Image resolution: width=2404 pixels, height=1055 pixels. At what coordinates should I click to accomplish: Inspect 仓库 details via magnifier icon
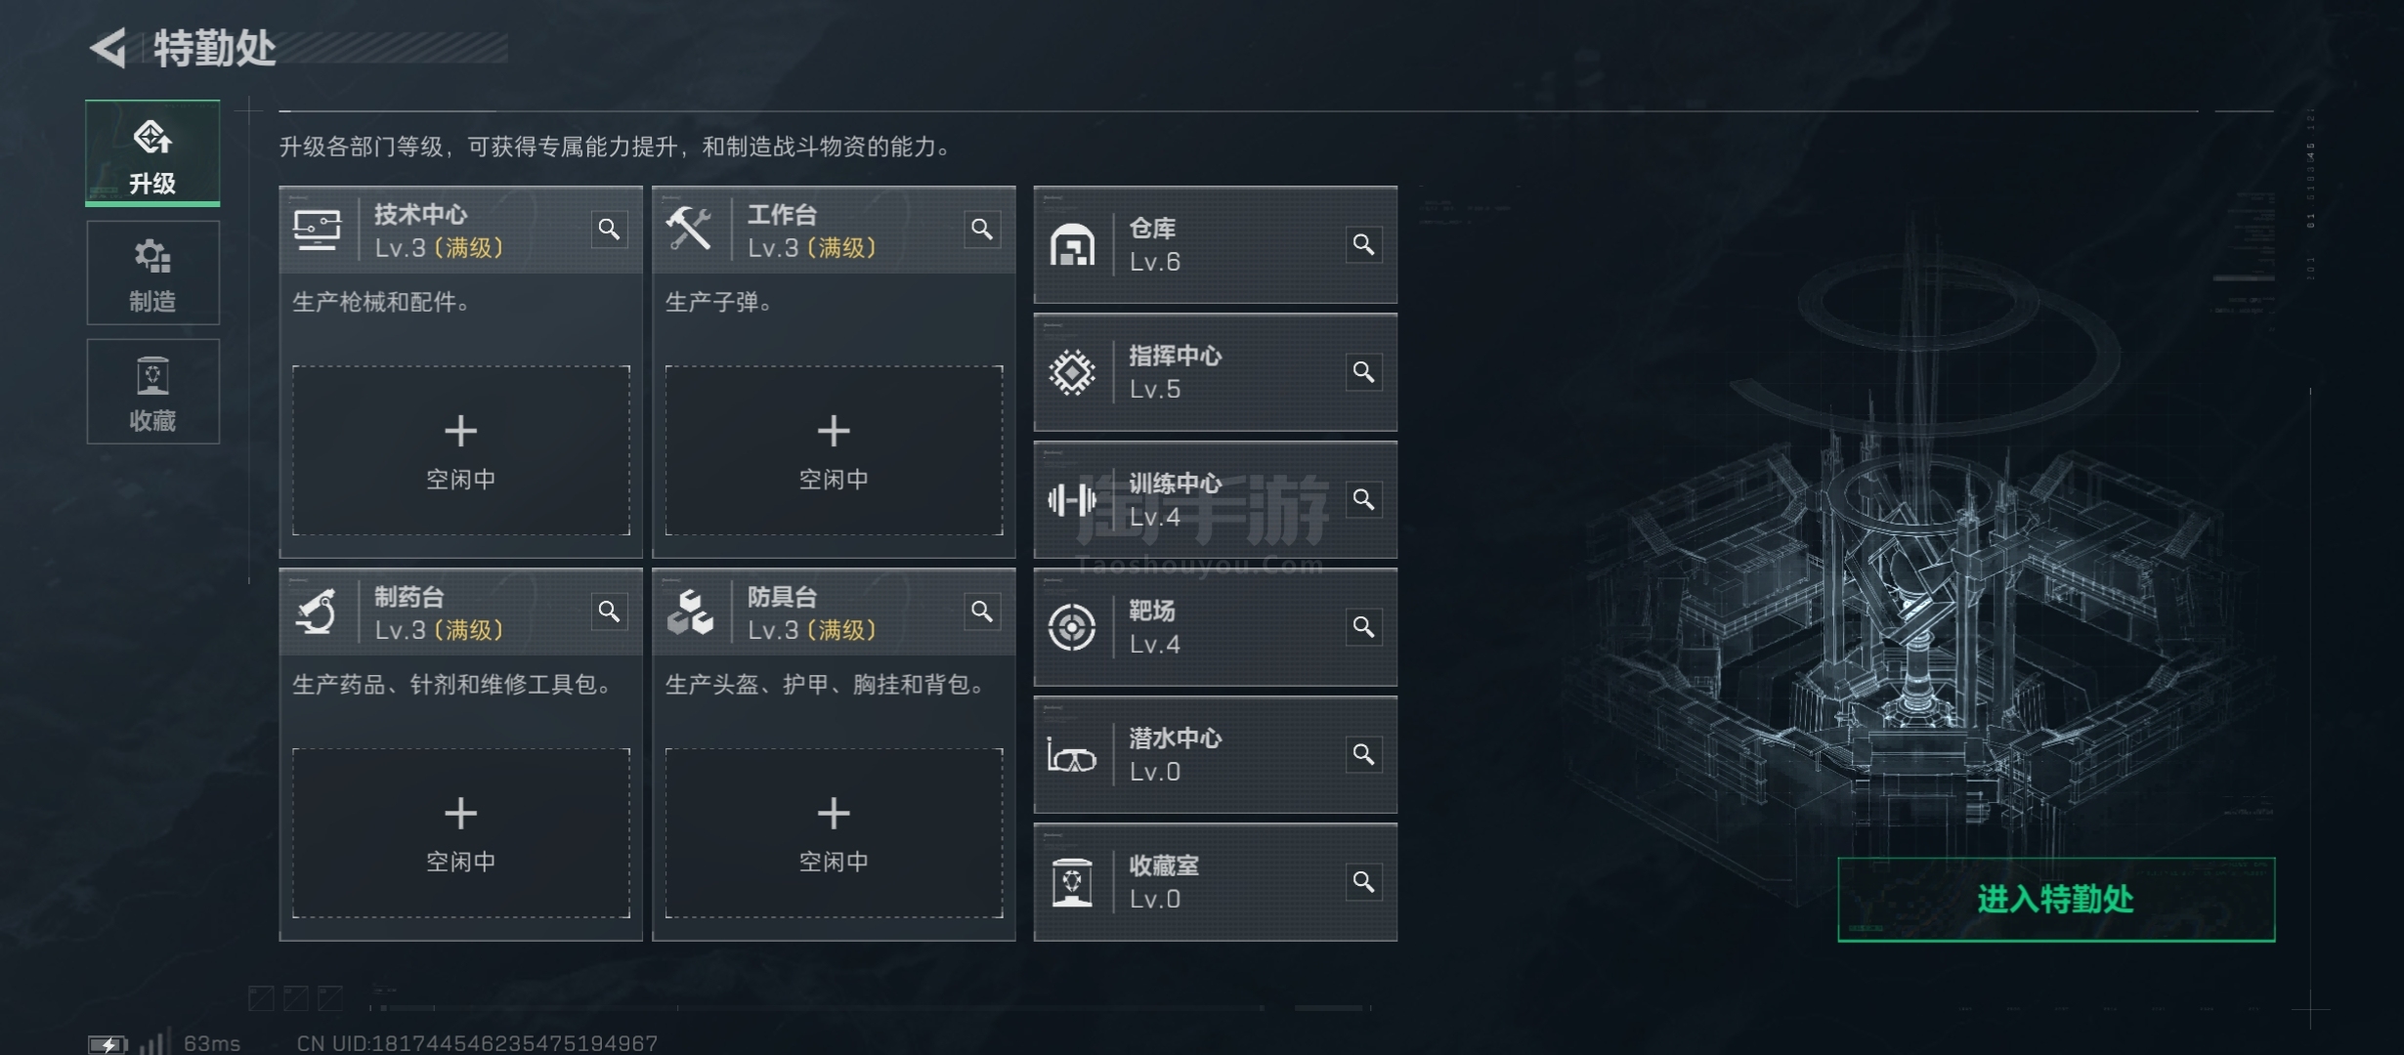(1363, 244)
